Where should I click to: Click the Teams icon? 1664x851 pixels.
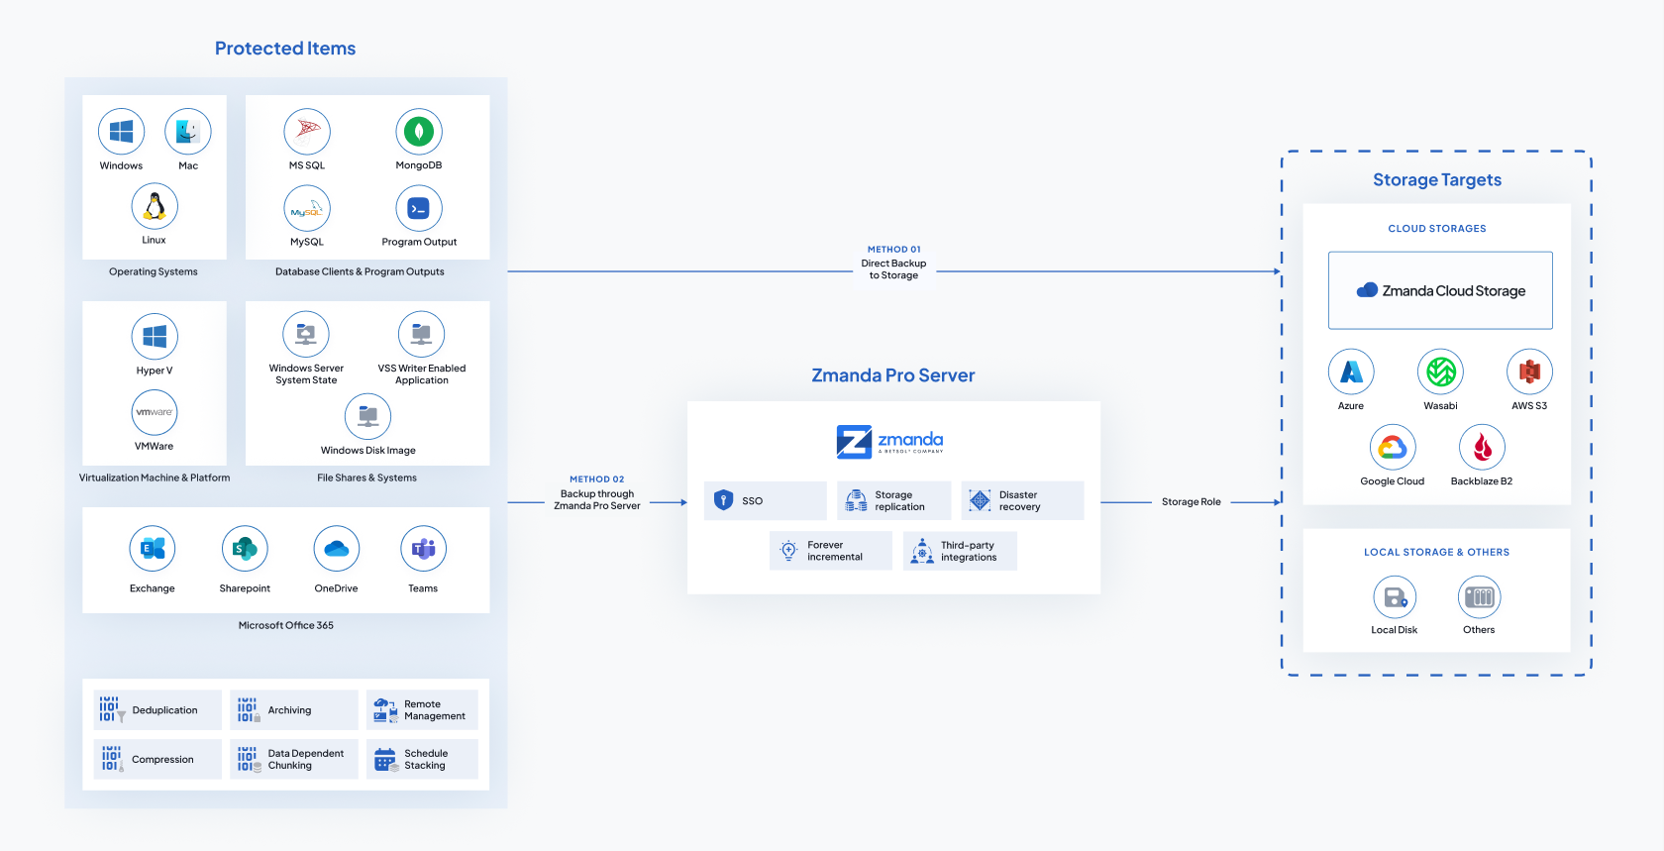[424, 549]
